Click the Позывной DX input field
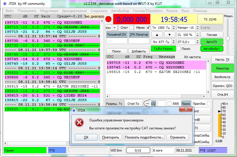The height and width of the screenshot is (157, 237). 116,41
